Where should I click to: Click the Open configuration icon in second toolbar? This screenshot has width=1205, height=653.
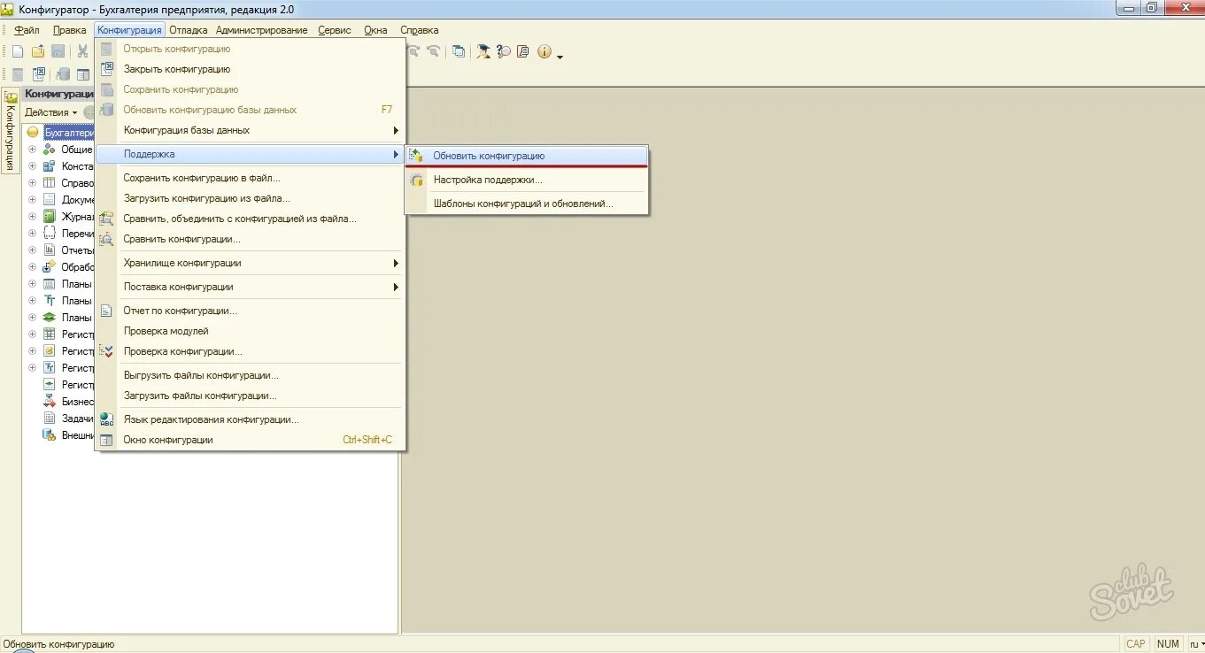pos(18,74)
